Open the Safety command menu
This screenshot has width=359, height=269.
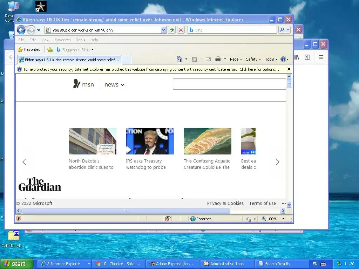[253, 59]
